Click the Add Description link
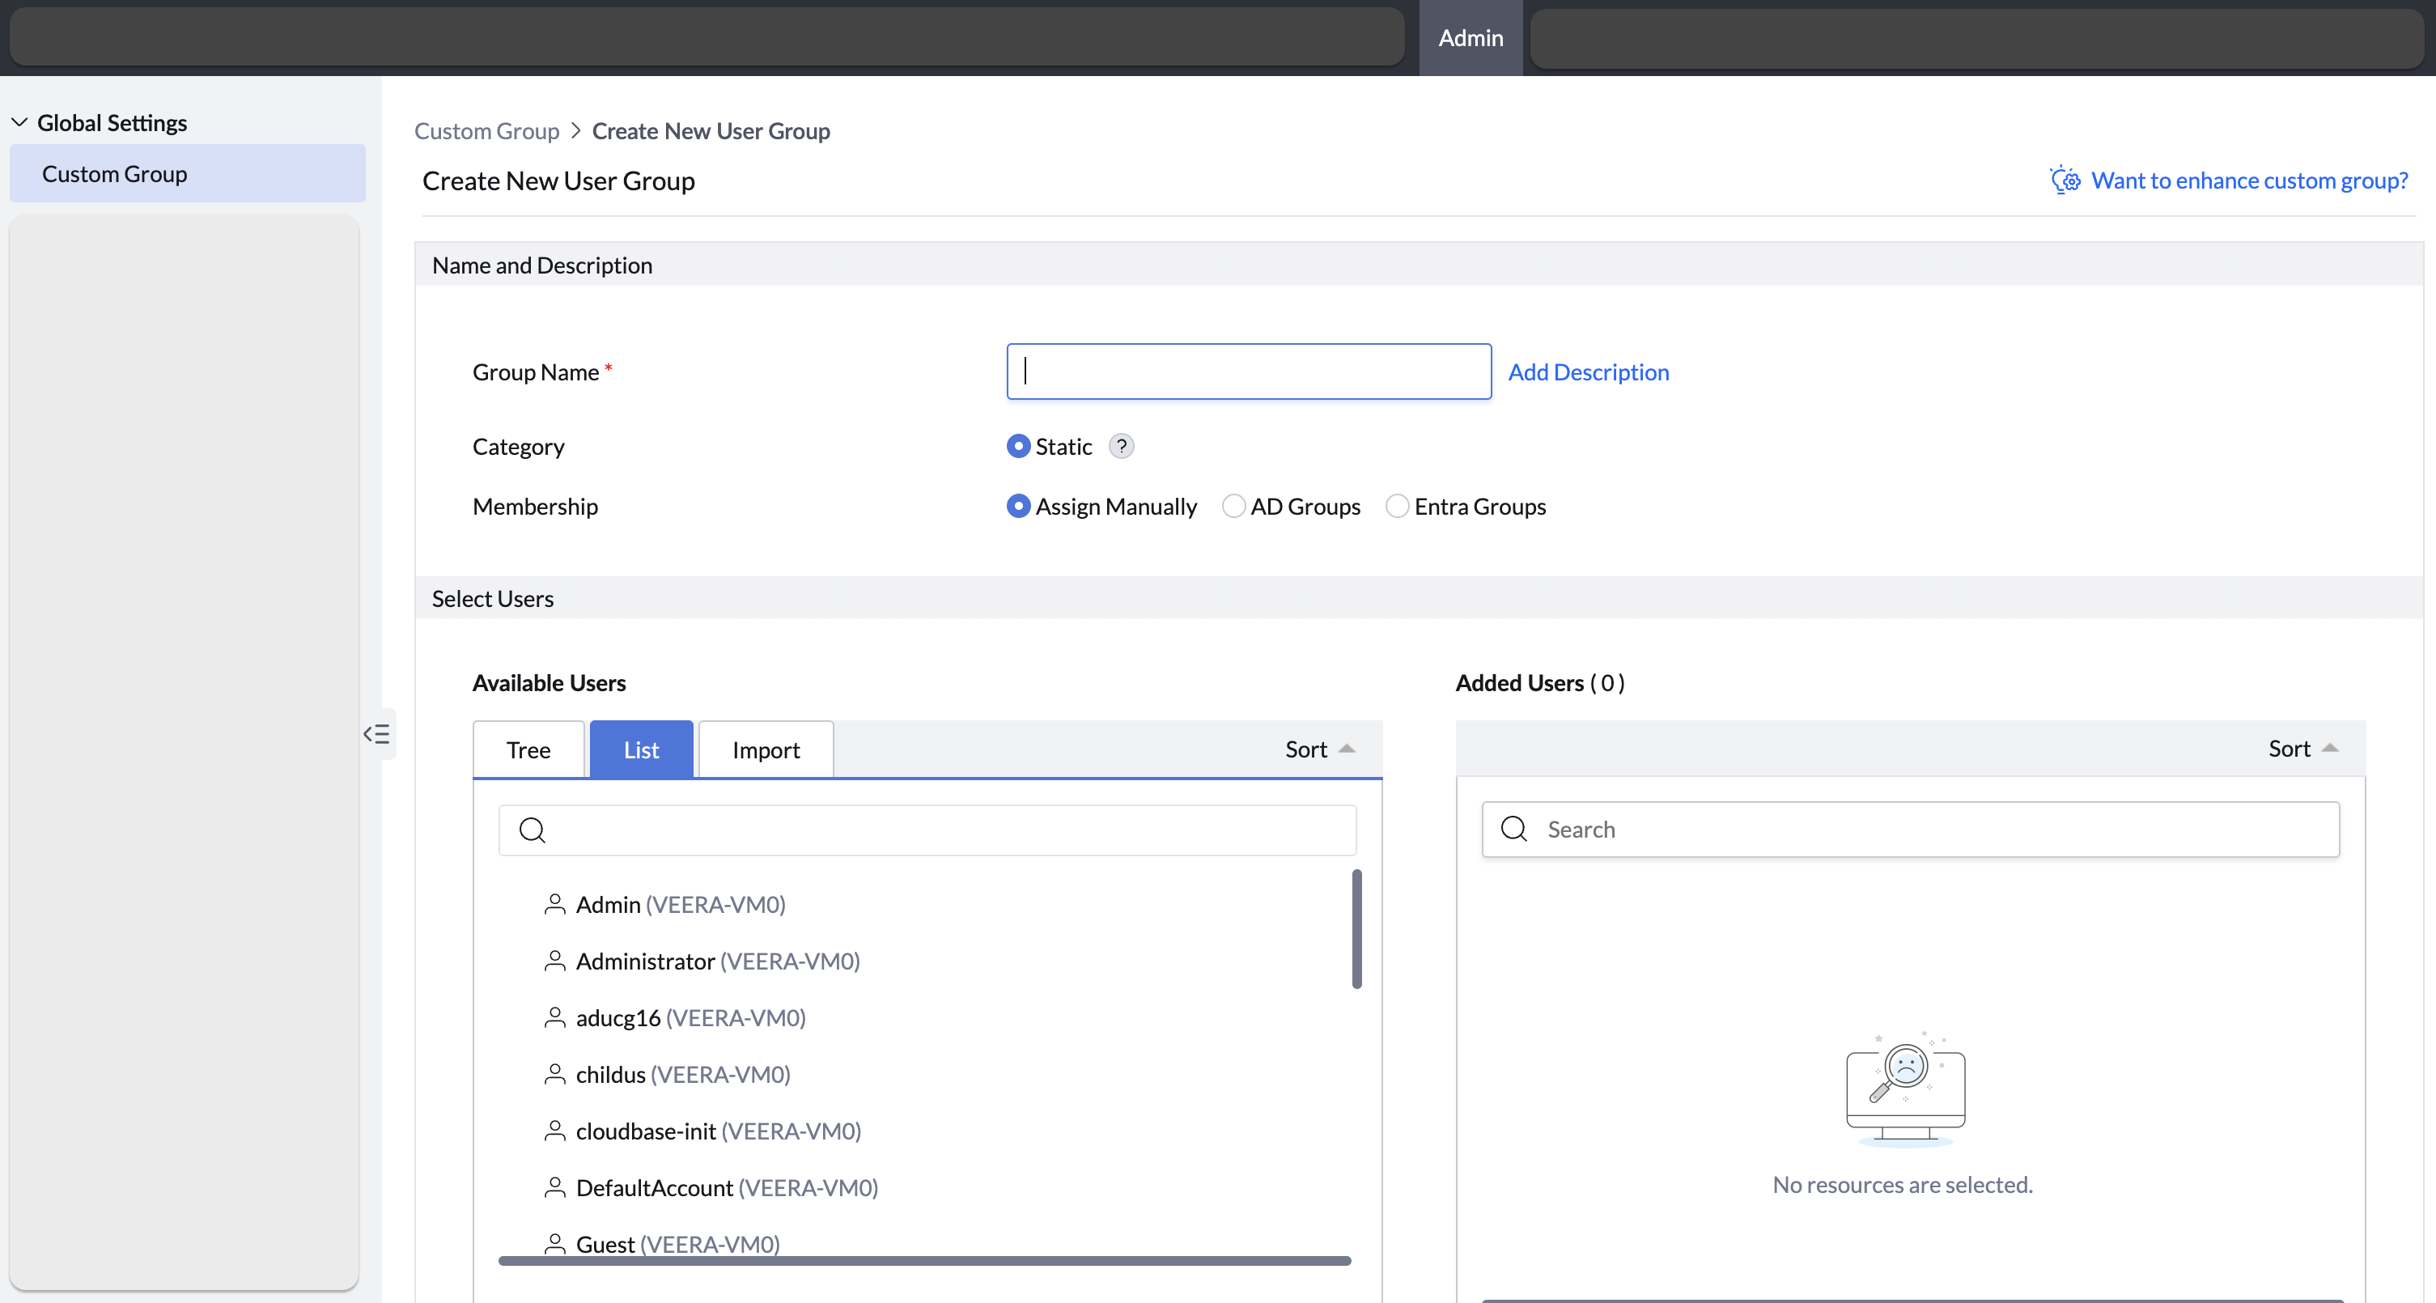Viewport: 2436px width, 1303px height. coord(1588,371)
